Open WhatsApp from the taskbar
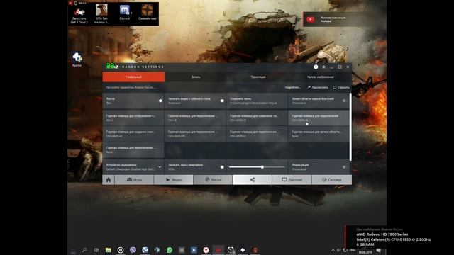 [170, 250]
